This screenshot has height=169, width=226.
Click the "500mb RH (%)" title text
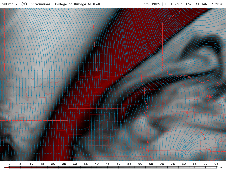pyautogui.click(x=14, y=4)
